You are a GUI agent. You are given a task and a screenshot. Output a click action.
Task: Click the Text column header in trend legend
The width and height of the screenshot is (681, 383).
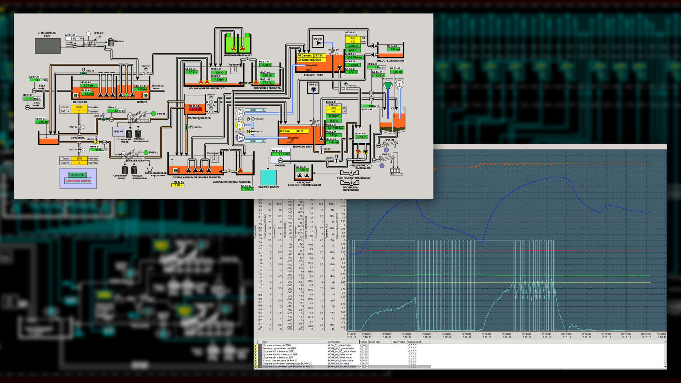click(x=294, y=342)
